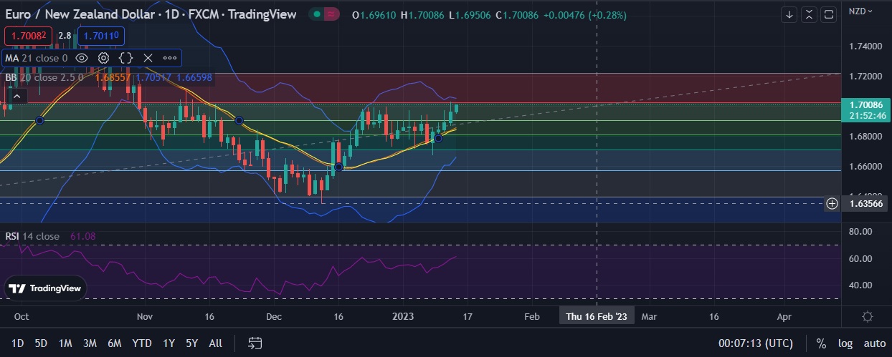This screenshot has height=357, width=892.
Task: Click the down-arrow chart button
Action: coord(789,14)
